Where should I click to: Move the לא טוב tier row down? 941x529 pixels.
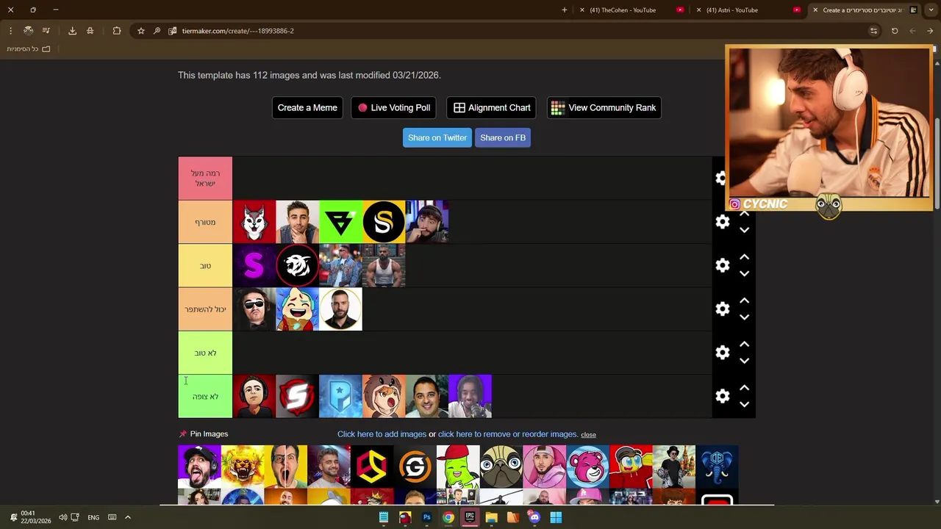click(744, 361)
